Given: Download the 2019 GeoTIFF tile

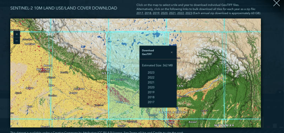Looking at the screenshot, I should tap(151, 92).
